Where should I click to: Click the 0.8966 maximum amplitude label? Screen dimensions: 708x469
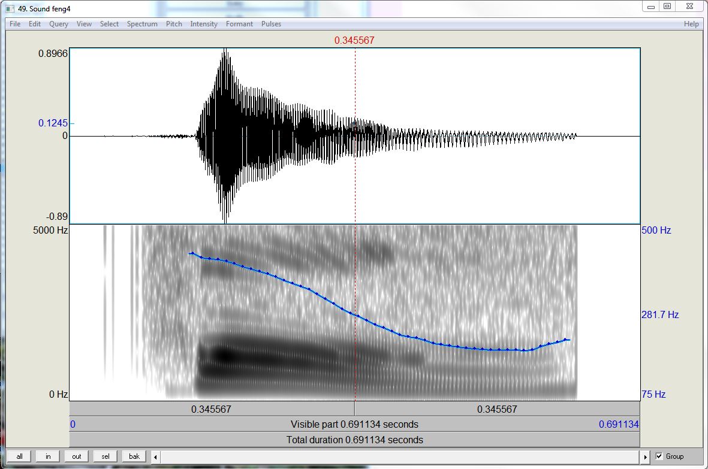click(53, 54)
